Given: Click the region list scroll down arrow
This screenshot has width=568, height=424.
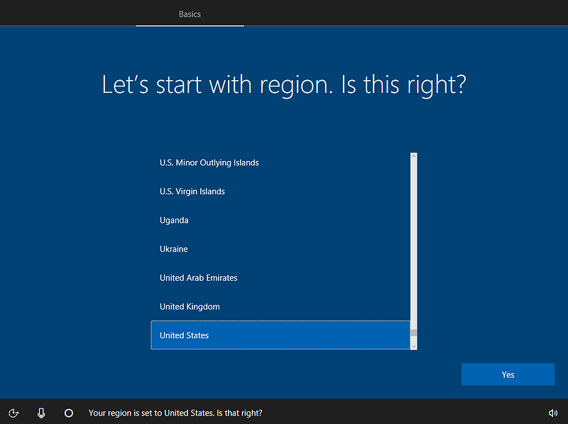Looking at the screenshot, I should (414, 347).
